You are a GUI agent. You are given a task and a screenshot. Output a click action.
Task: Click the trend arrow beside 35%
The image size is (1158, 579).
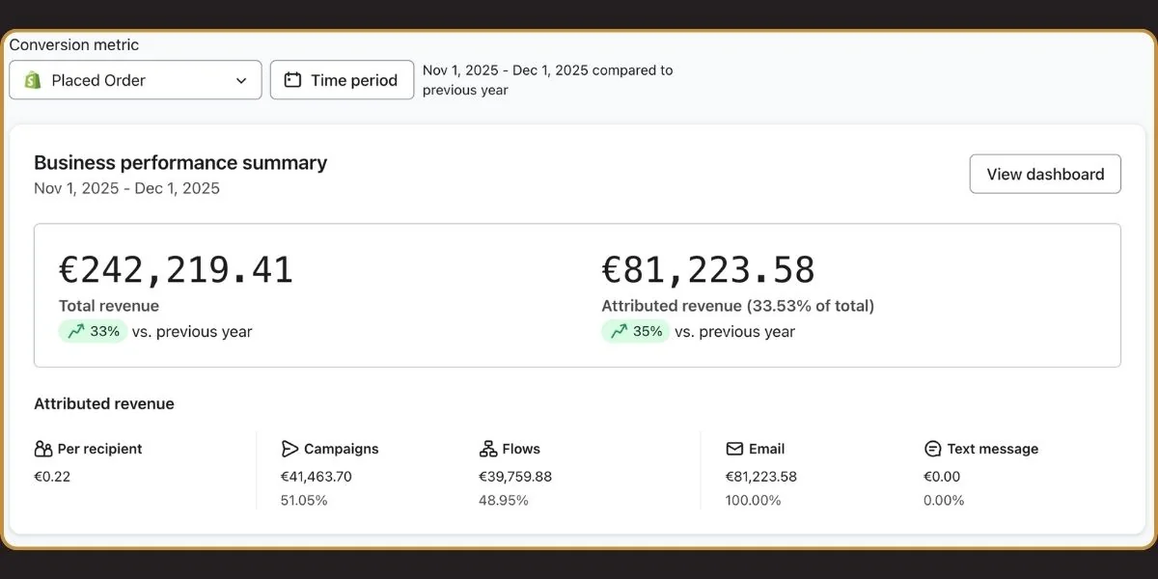(619, 331)
